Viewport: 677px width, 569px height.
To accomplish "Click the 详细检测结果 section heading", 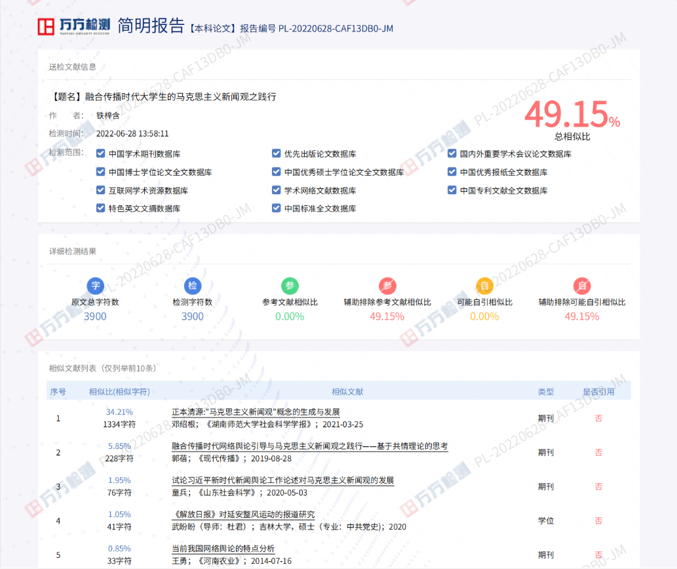I will pos(73,251).
